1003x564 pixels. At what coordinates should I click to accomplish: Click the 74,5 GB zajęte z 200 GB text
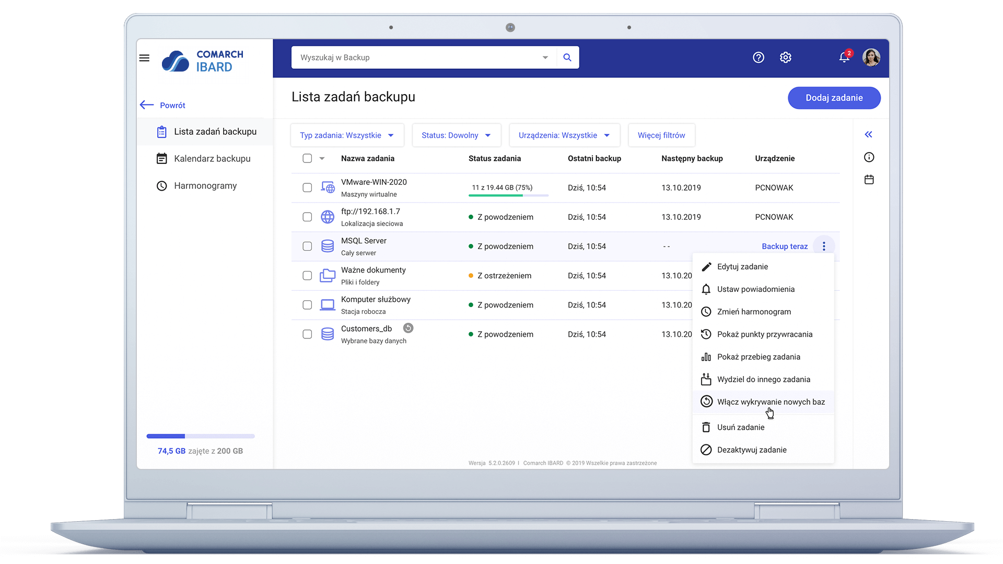pos(200,451)
